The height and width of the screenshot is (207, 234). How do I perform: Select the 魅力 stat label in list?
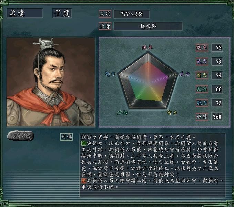point(202,103)
